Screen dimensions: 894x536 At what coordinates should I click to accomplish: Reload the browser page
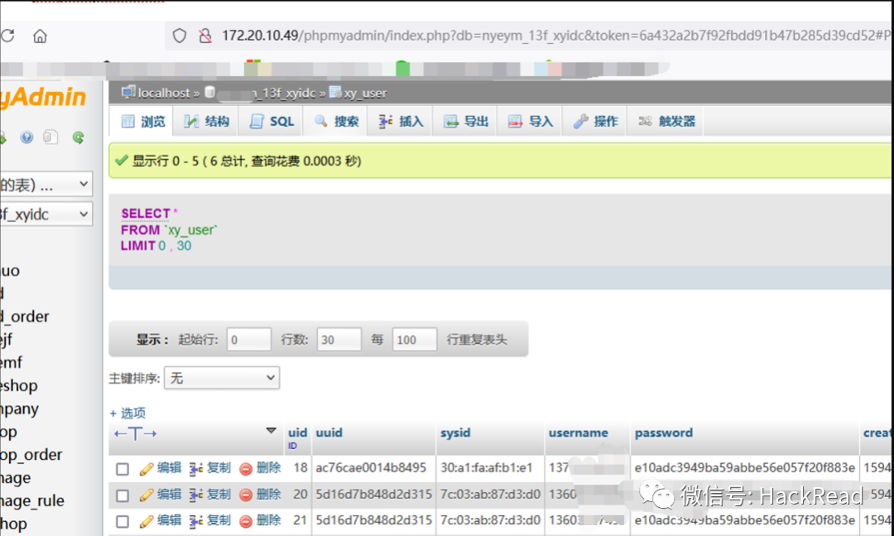(x=7, y=36)
